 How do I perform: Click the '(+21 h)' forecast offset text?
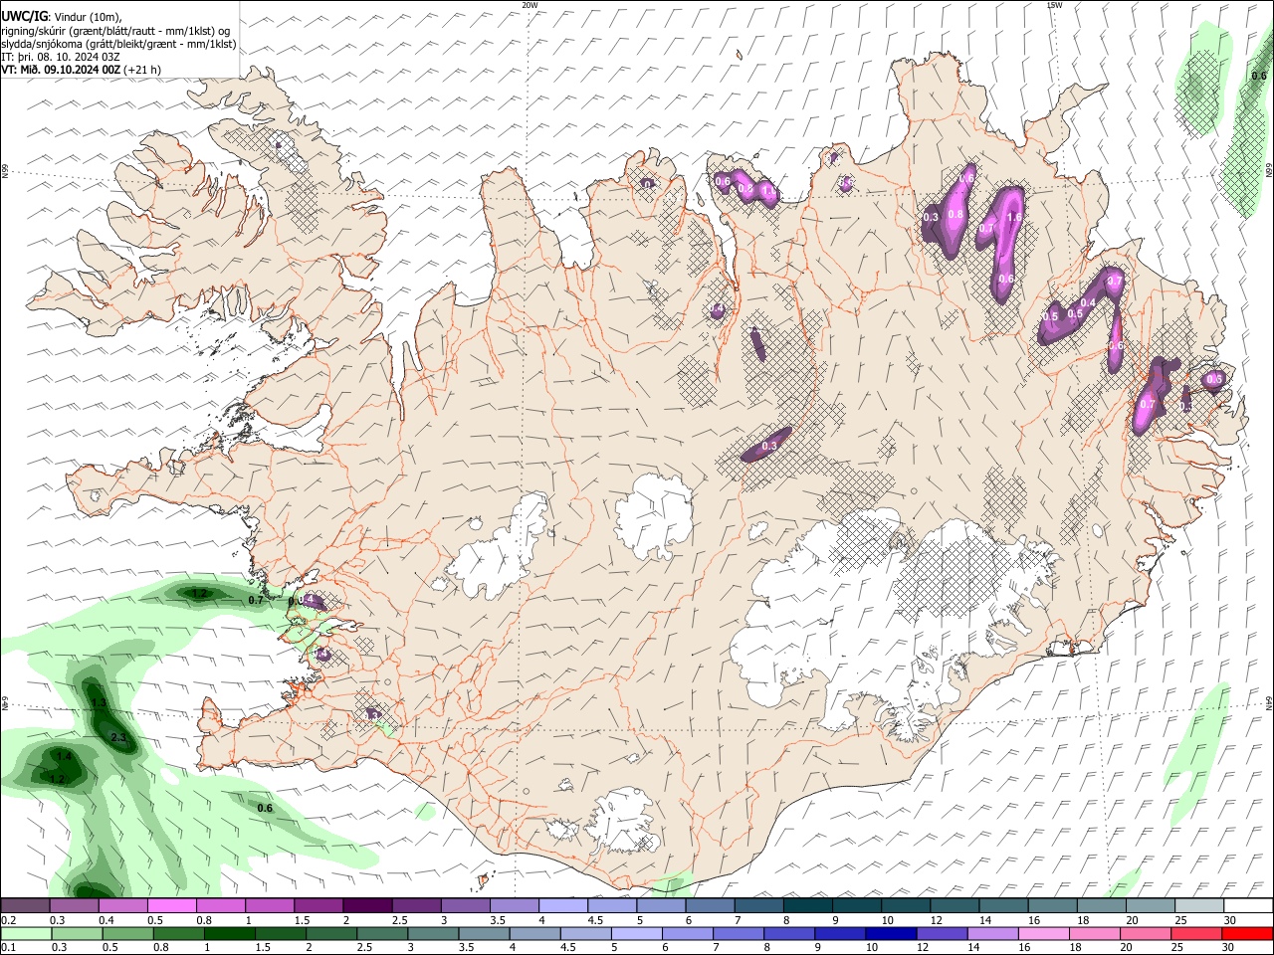pos(143,70)
